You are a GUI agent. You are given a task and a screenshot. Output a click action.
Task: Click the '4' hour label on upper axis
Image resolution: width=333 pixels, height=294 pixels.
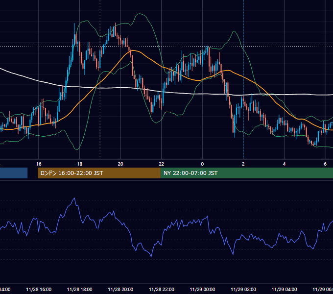[x=284, y=164]
